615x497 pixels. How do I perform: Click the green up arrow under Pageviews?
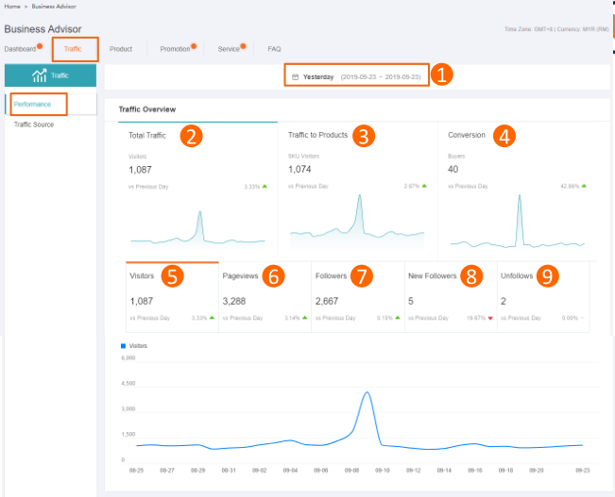coord(305,319)
